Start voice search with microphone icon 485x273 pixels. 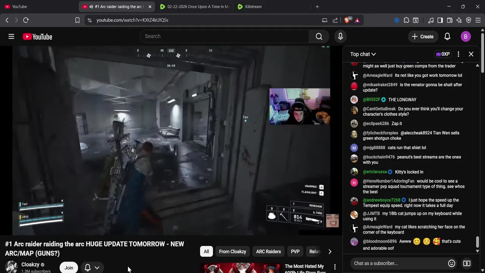340,36
